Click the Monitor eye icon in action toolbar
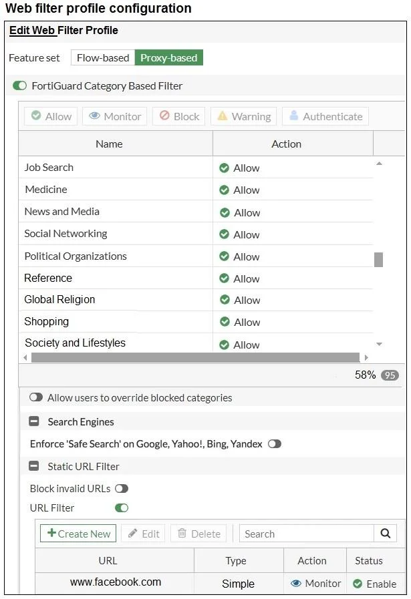Screen dimensions: 411x599 [94, 116]
